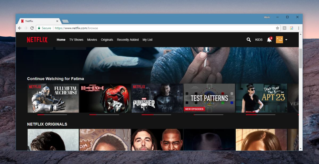
Task: Bookmark the page with the star icon
Action: (277, 28)
